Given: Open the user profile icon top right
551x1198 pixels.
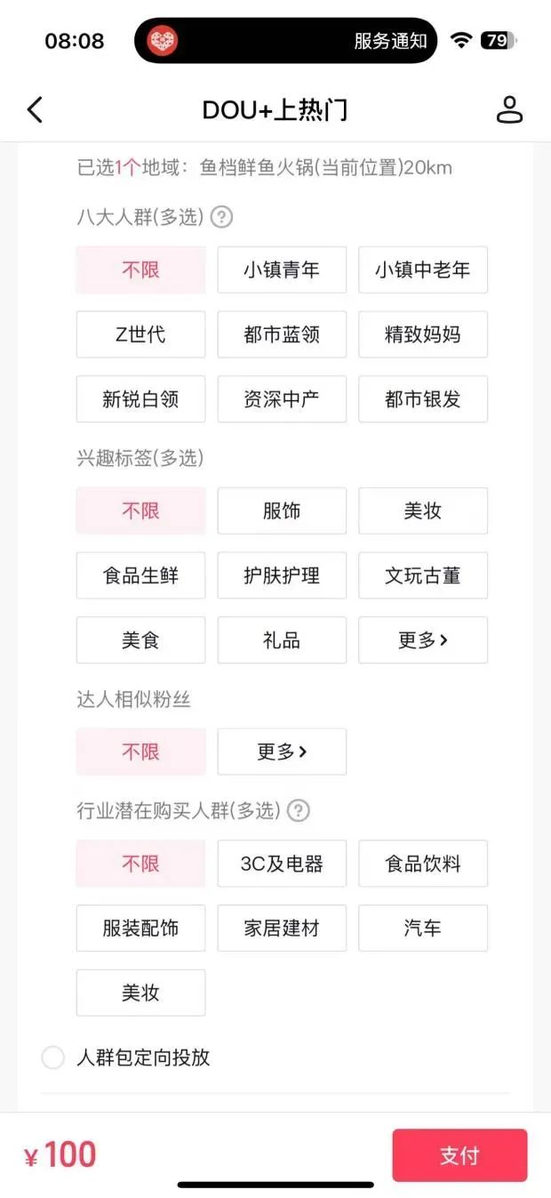Looking at the screenshot, I should coord(510,109).
